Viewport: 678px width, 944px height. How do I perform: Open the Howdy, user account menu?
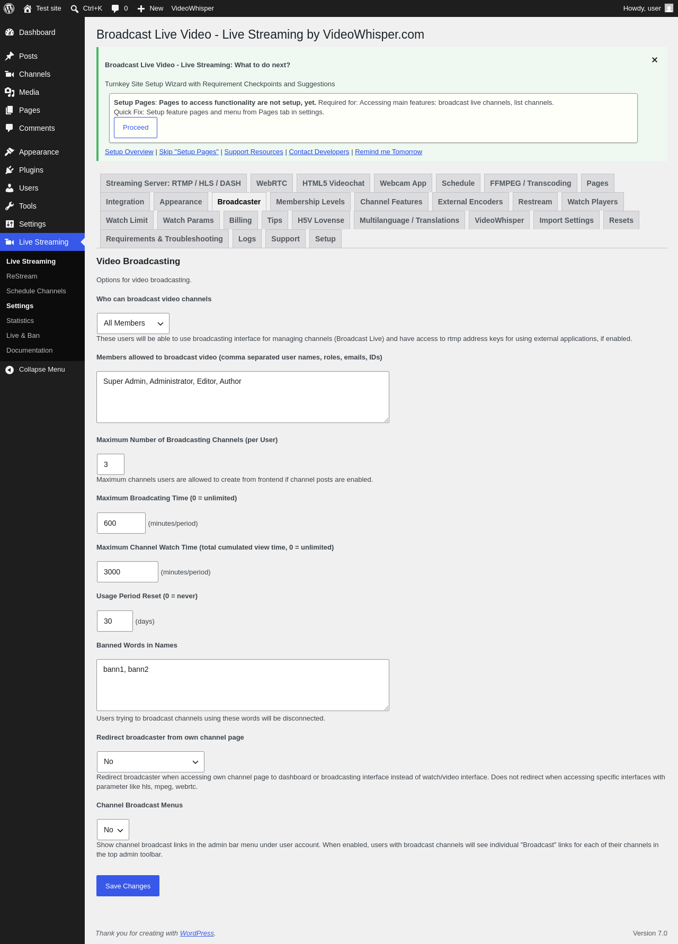click(648, 8)
